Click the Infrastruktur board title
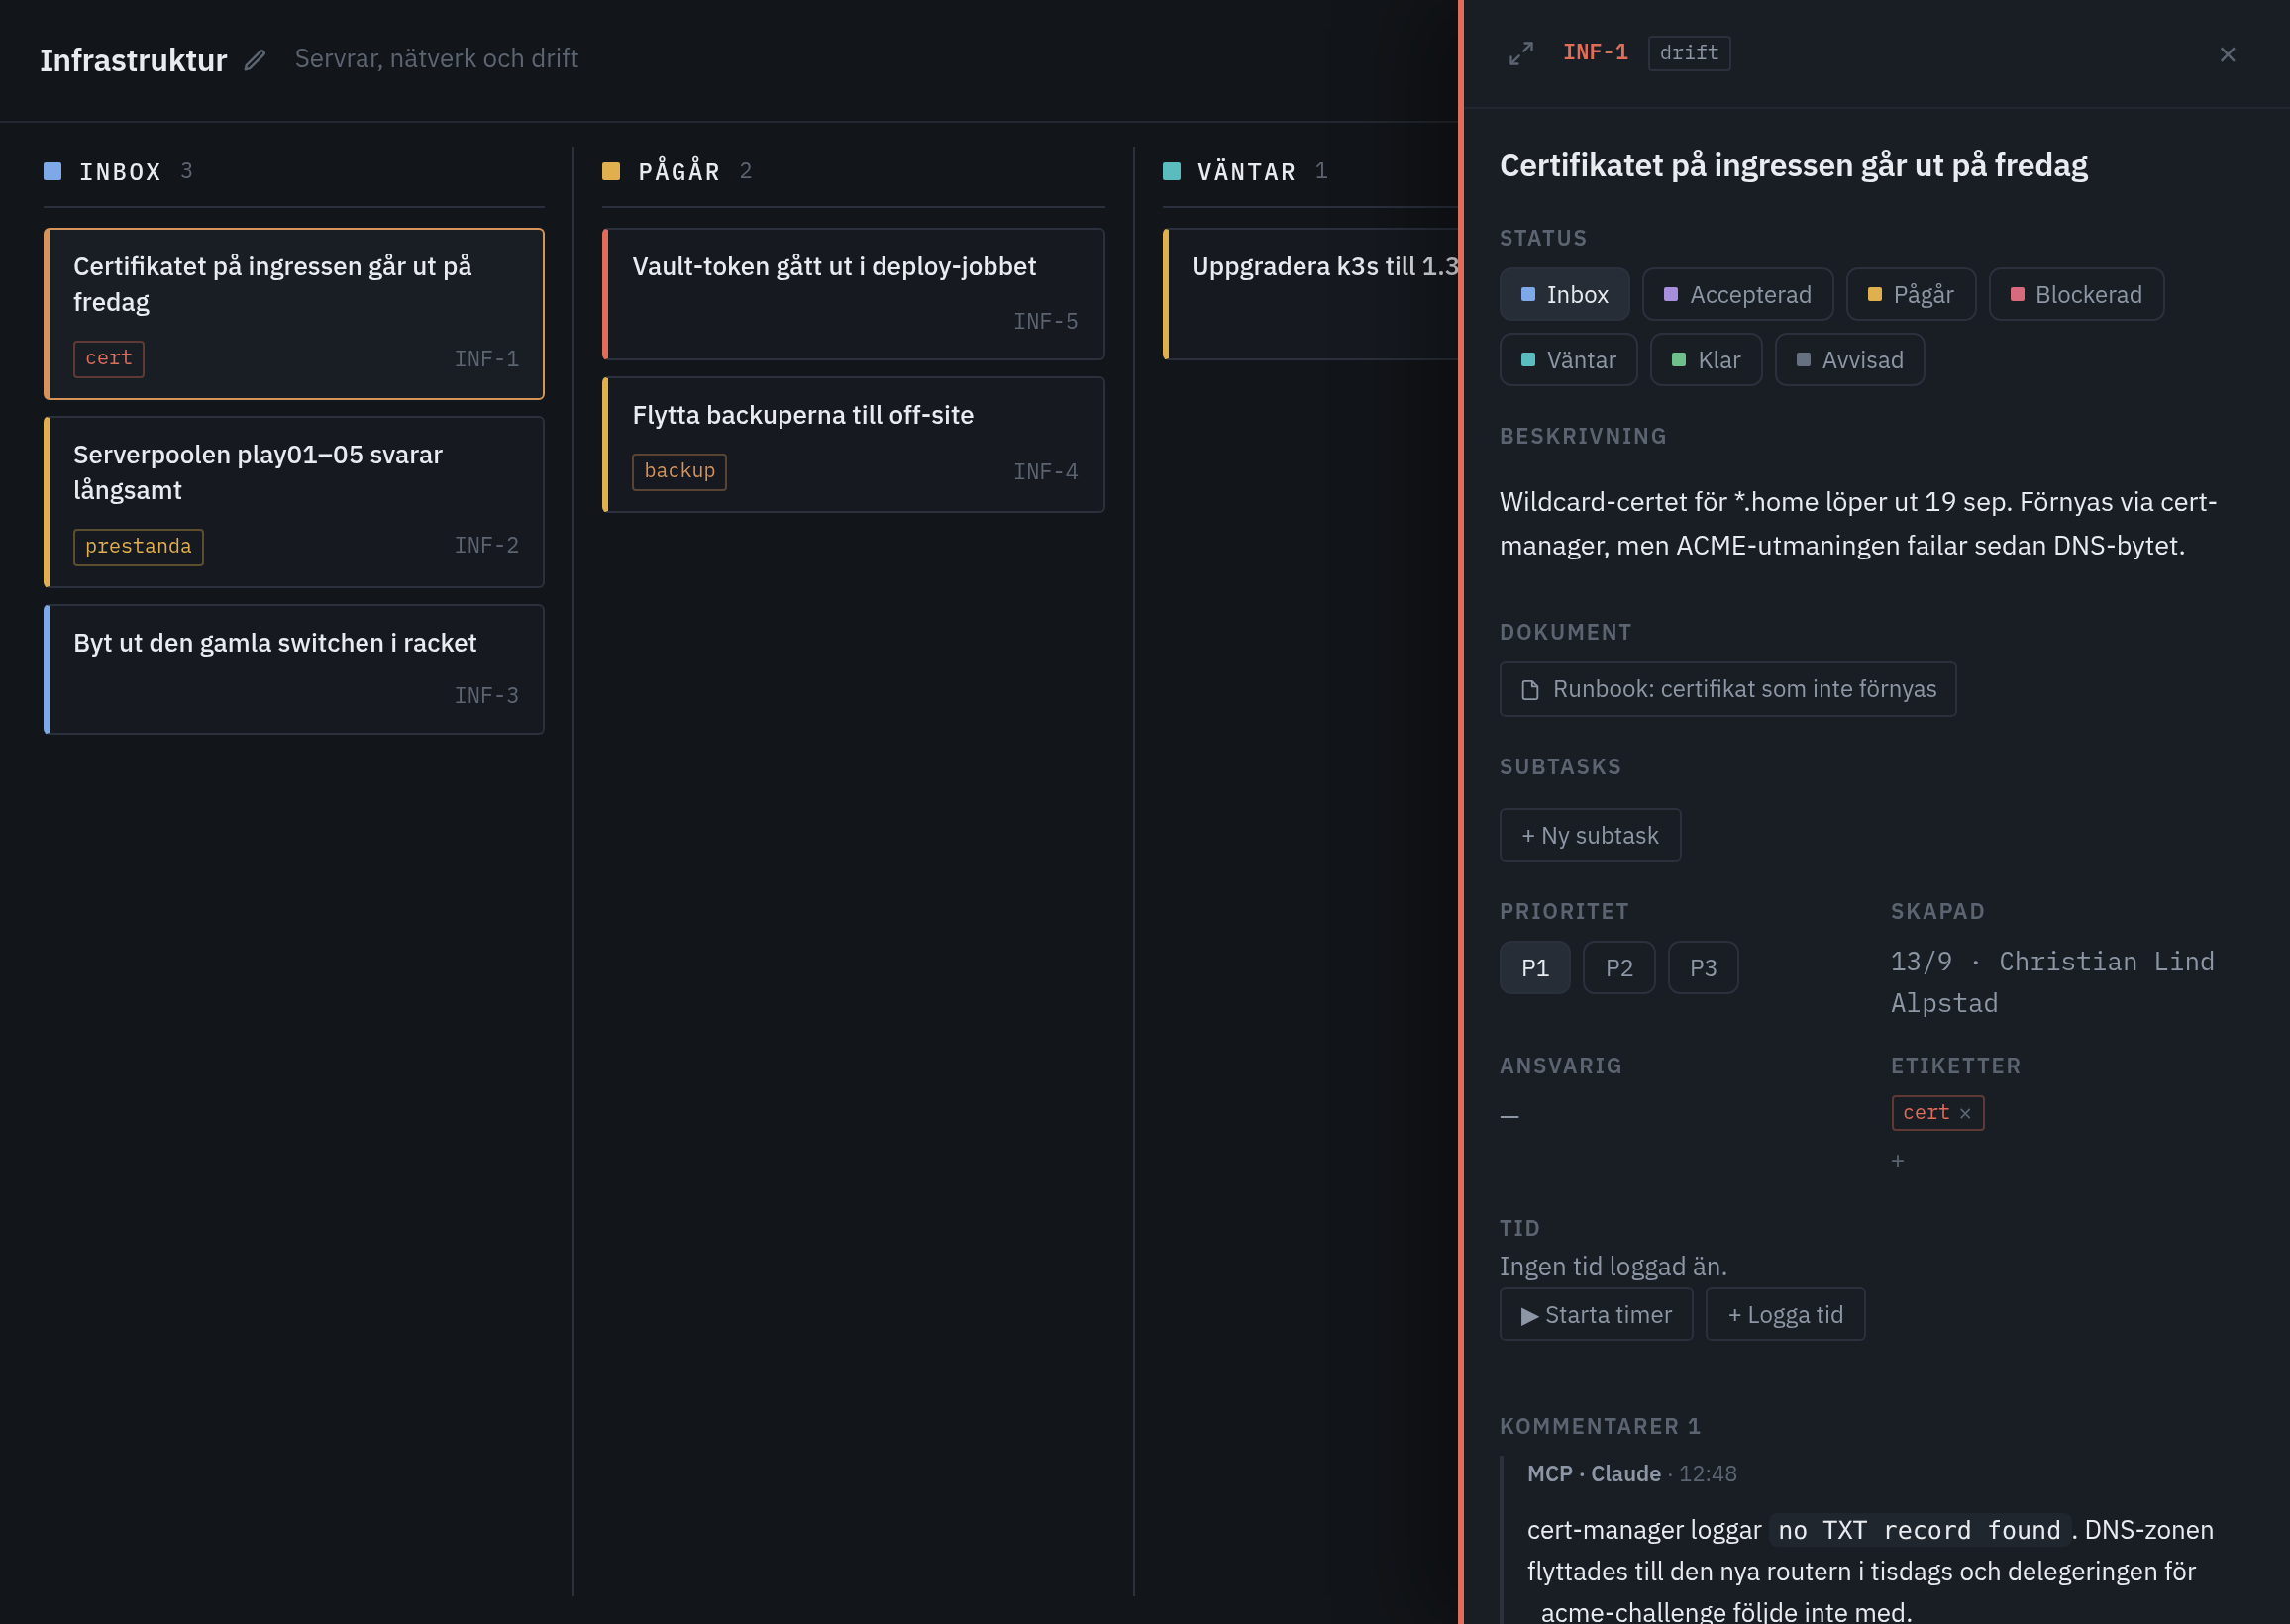2290x1624 pixels. click(x=134, y=60)
